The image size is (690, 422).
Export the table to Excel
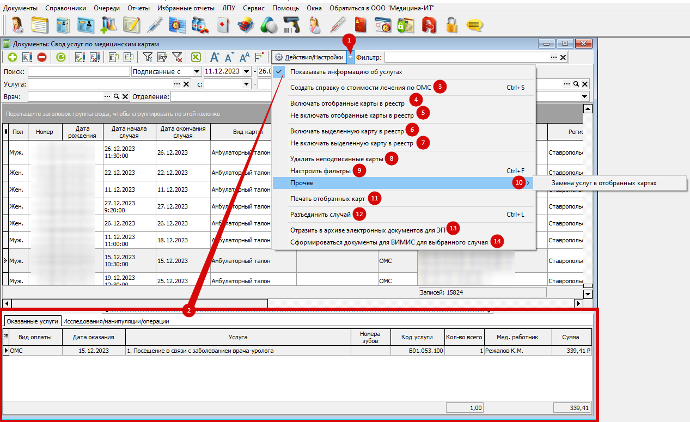(x=196, y=57)
